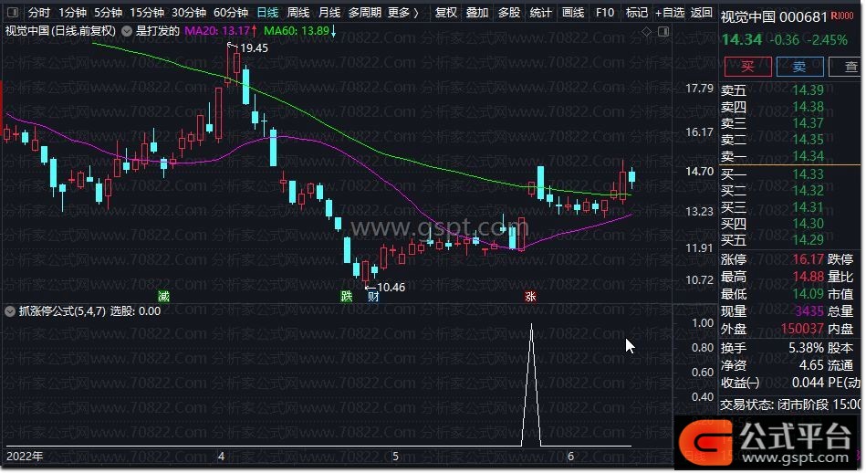Screen dimensions: 866x473
Task: Expand the 更多 periods dropdown
Action: point(403,12)
